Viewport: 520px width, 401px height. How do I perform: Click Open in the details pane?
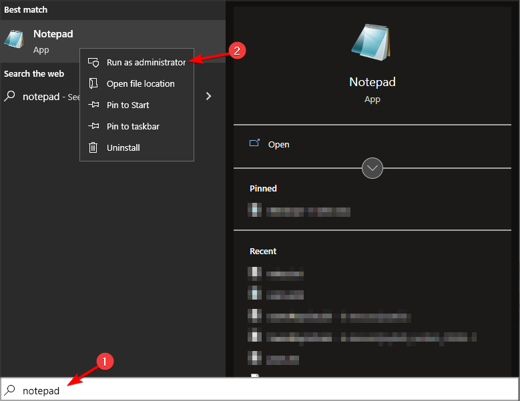(x=372, y=145)
